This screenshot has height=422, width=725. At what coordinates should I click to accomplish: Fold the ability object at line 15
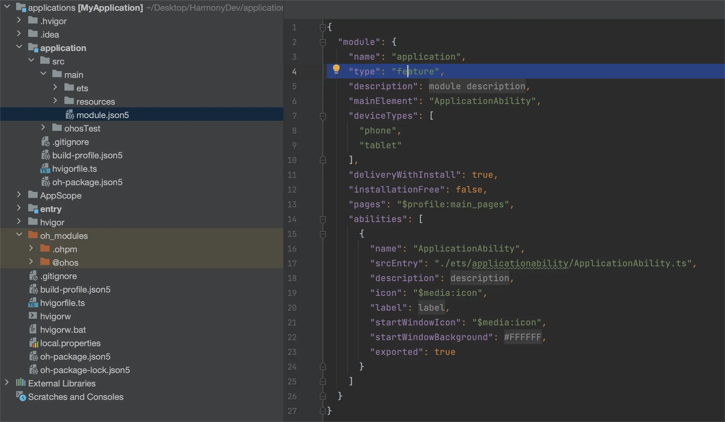point(323,234)
